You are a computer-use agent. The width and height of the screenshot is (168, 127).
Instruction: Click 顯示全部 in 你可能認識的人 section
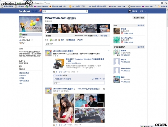coord(141,47)
